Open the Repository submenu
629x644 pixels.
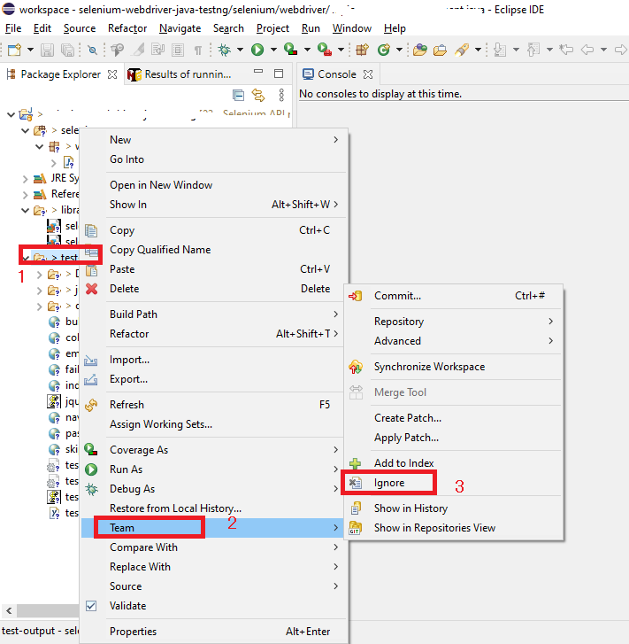[x=453, y=322]
